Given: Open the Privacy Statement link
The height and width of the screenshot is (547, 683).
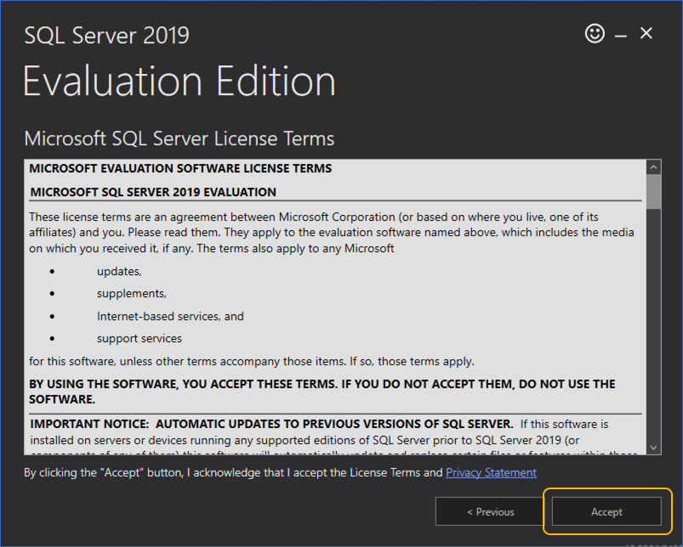Looking at the screenshot, I should coord(491,472).
